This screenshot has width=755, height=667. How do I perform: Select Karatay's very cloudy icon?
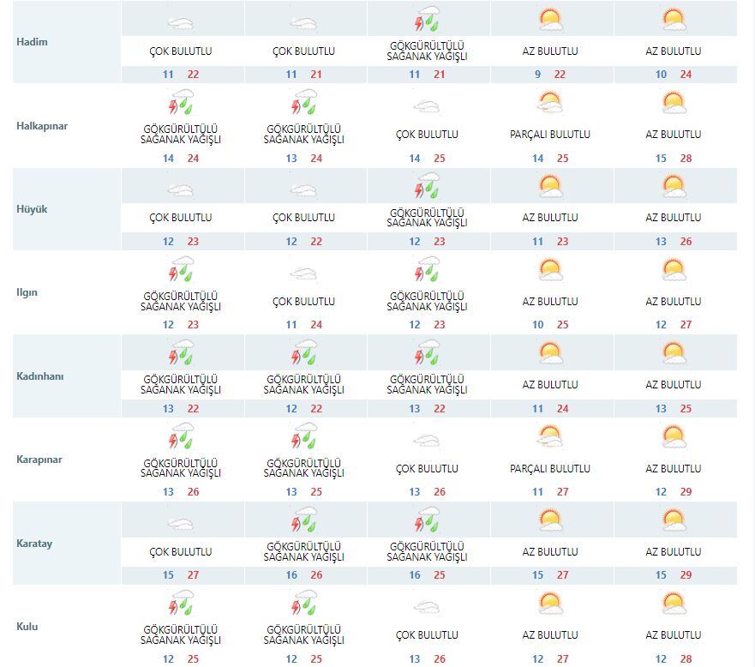(x=181, y=523)
